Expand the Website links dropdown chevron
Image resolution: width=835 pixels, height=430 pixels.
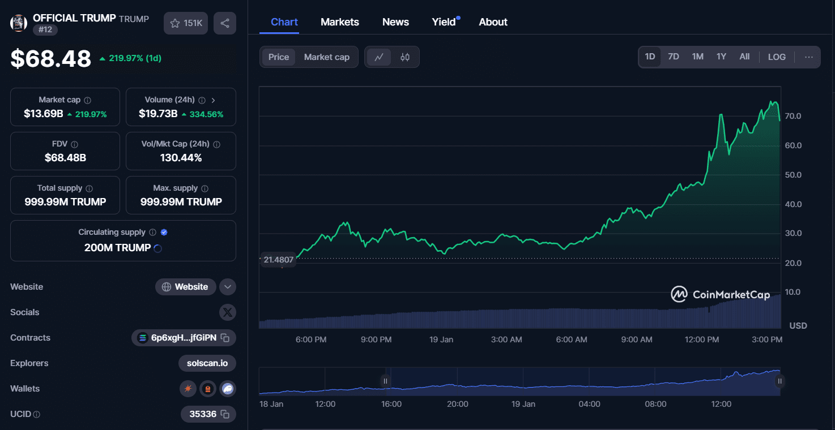click(x=228, y=287)
